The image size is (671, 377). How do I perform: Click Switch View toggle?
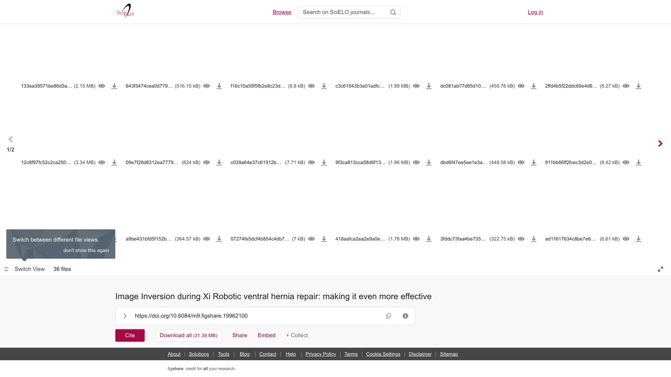[x=25, y=269]
